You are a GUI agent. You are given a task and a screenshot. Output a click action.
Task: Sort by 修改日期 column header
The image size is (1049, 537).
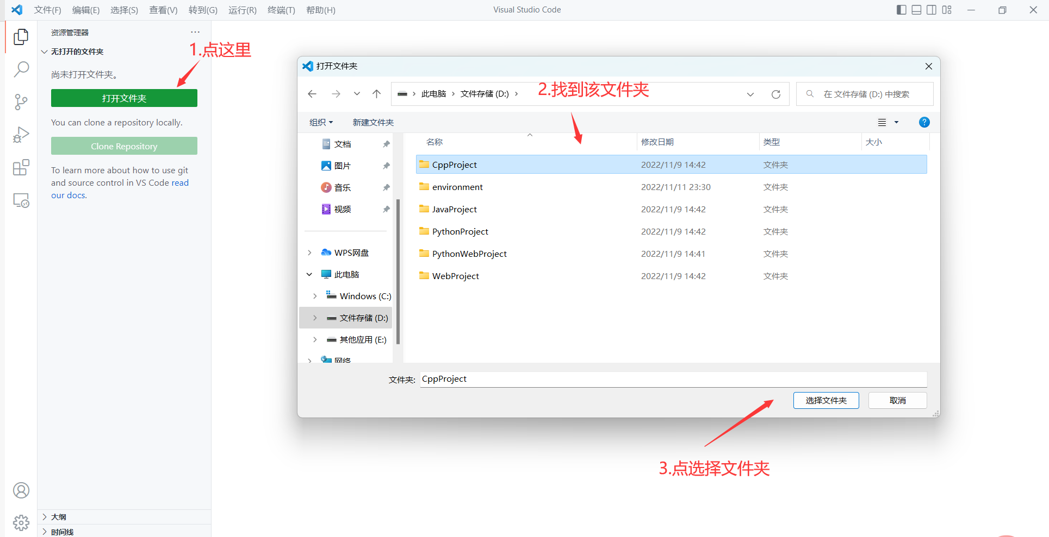(698, 142)
